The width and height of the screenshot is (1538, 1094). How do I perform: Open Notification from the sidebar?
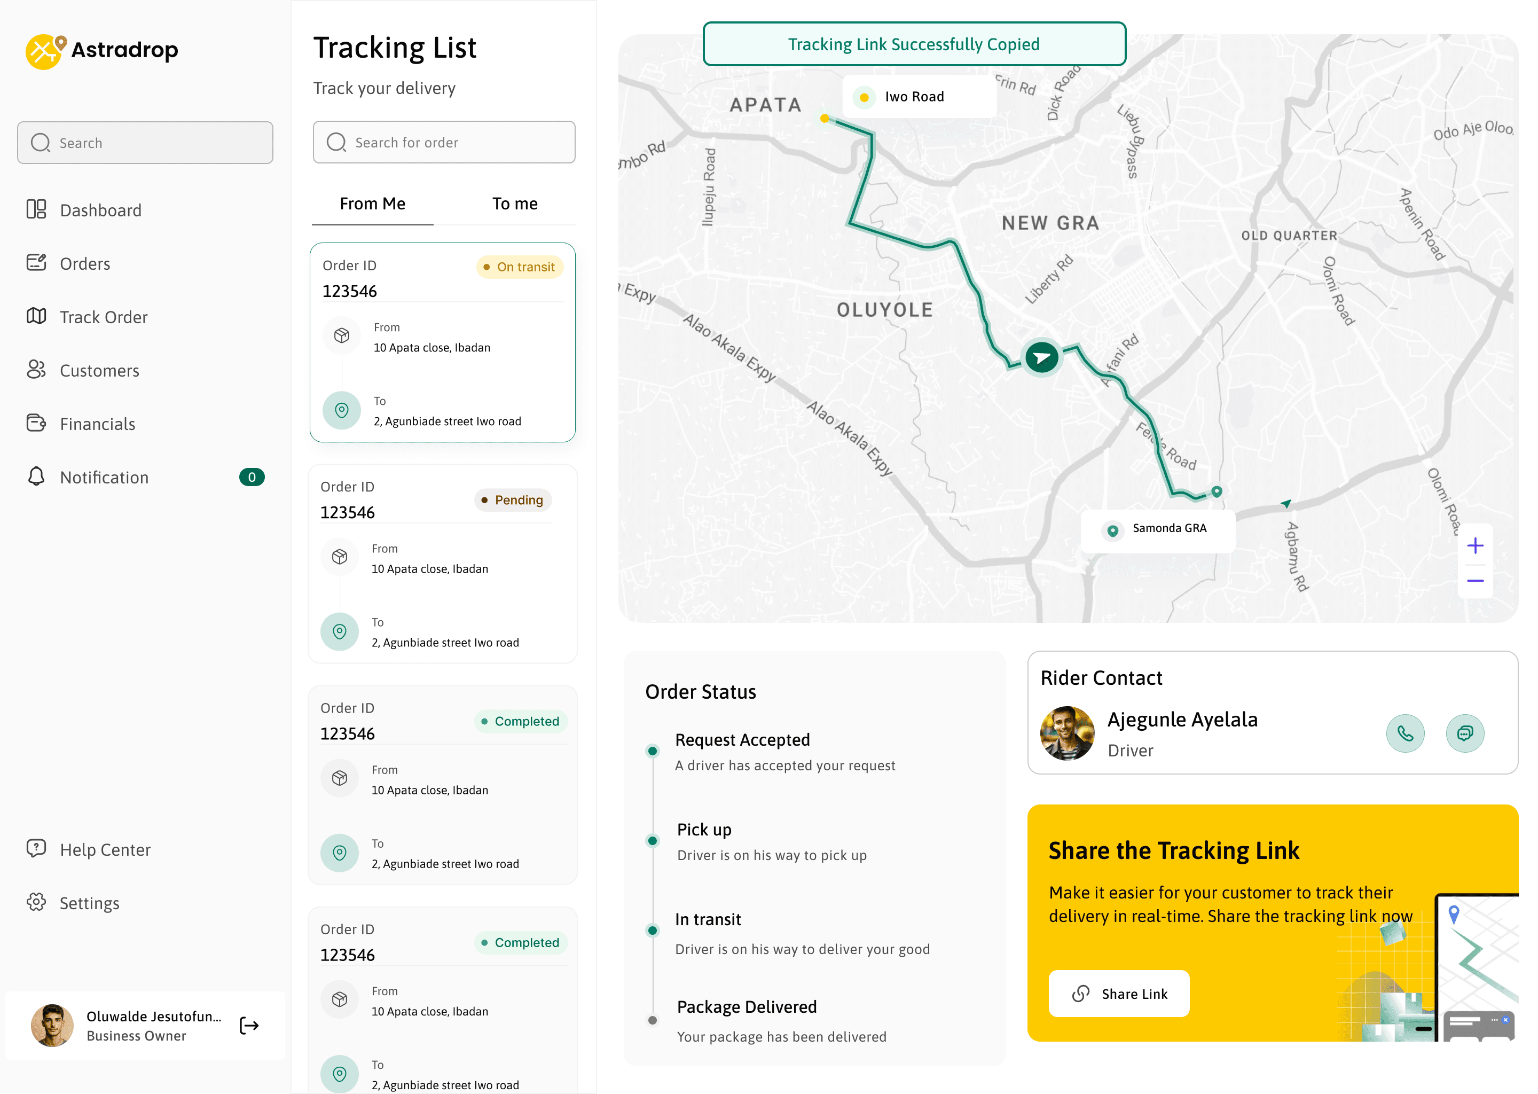[x=104, y=477]
